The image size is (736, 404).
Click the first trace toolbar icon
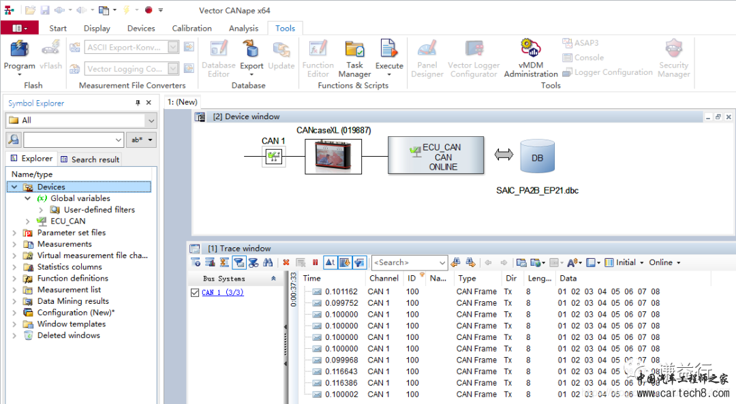tap(196, 262)
